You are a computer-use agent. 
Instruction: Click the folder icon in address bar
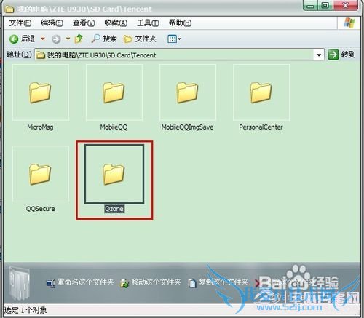pyautogui.click(x=41, y=55)
